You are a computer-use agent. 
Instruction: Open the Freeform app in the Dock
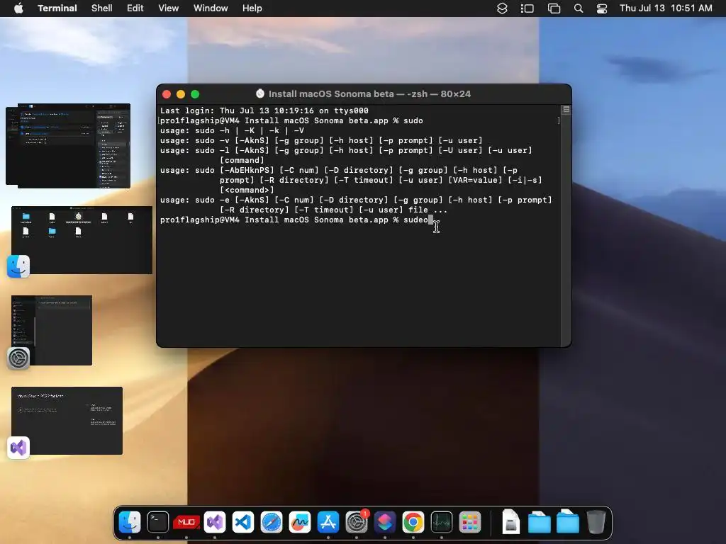coord(300,522)
